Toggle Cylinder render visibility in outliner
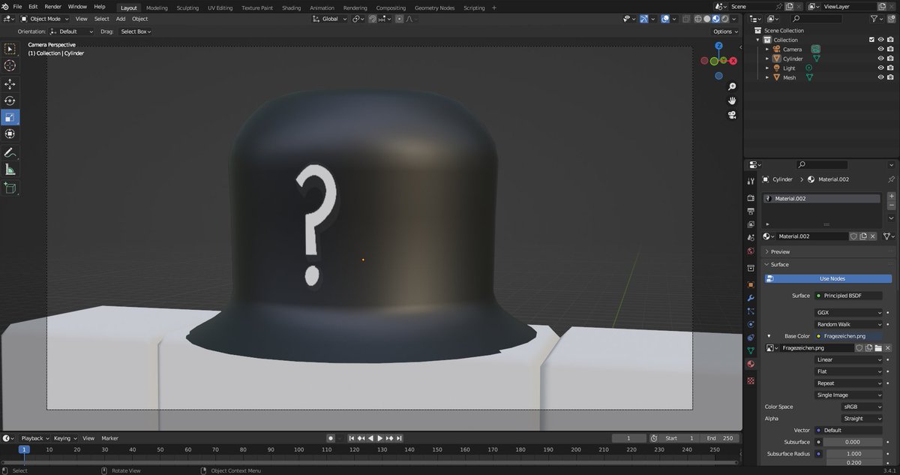Image resolution: width=900 pixels, height=475 pixels. (x=890, y=59)
